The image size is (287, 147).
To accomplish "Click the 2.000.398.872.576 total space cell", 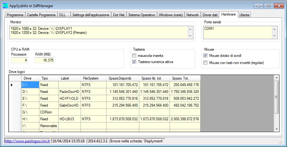I will 185,119.
